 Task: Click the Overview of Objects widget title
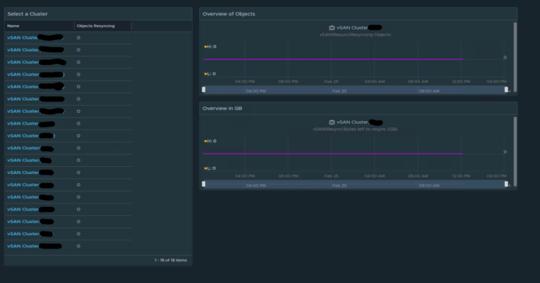pyautogui.click(x=229, y=14)
